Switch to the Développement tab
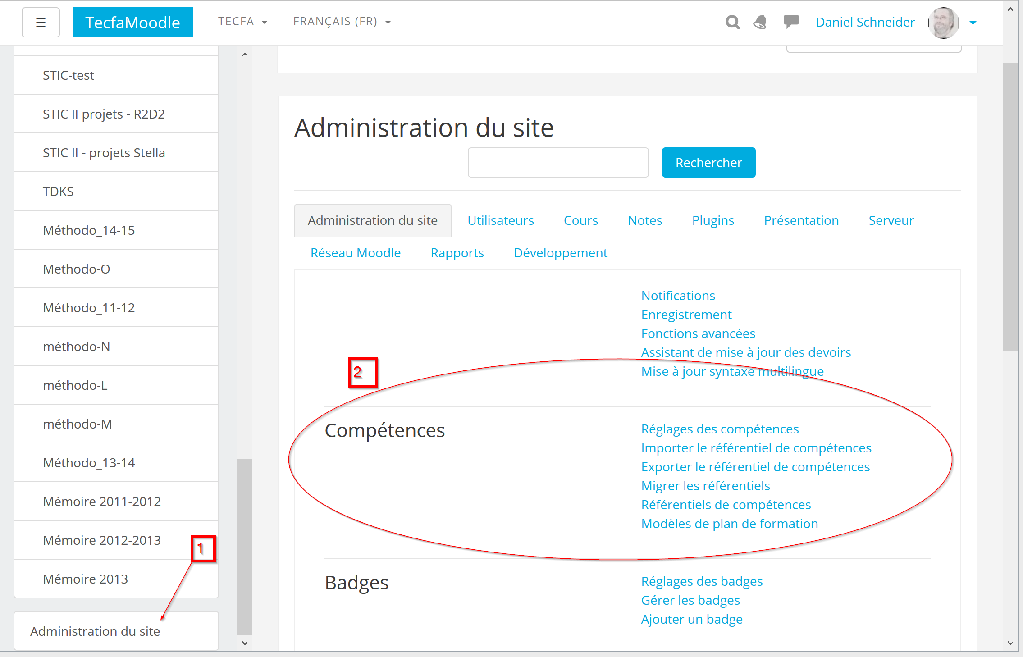This screenshot has width=1023, height=657. (561, 253)
